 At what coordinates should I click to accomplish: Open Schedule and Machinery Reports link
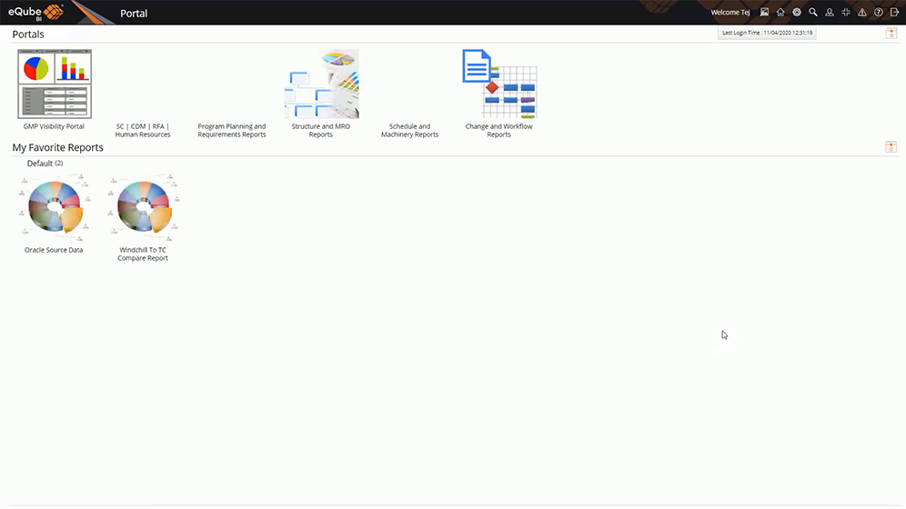click(x=409, y=131)
